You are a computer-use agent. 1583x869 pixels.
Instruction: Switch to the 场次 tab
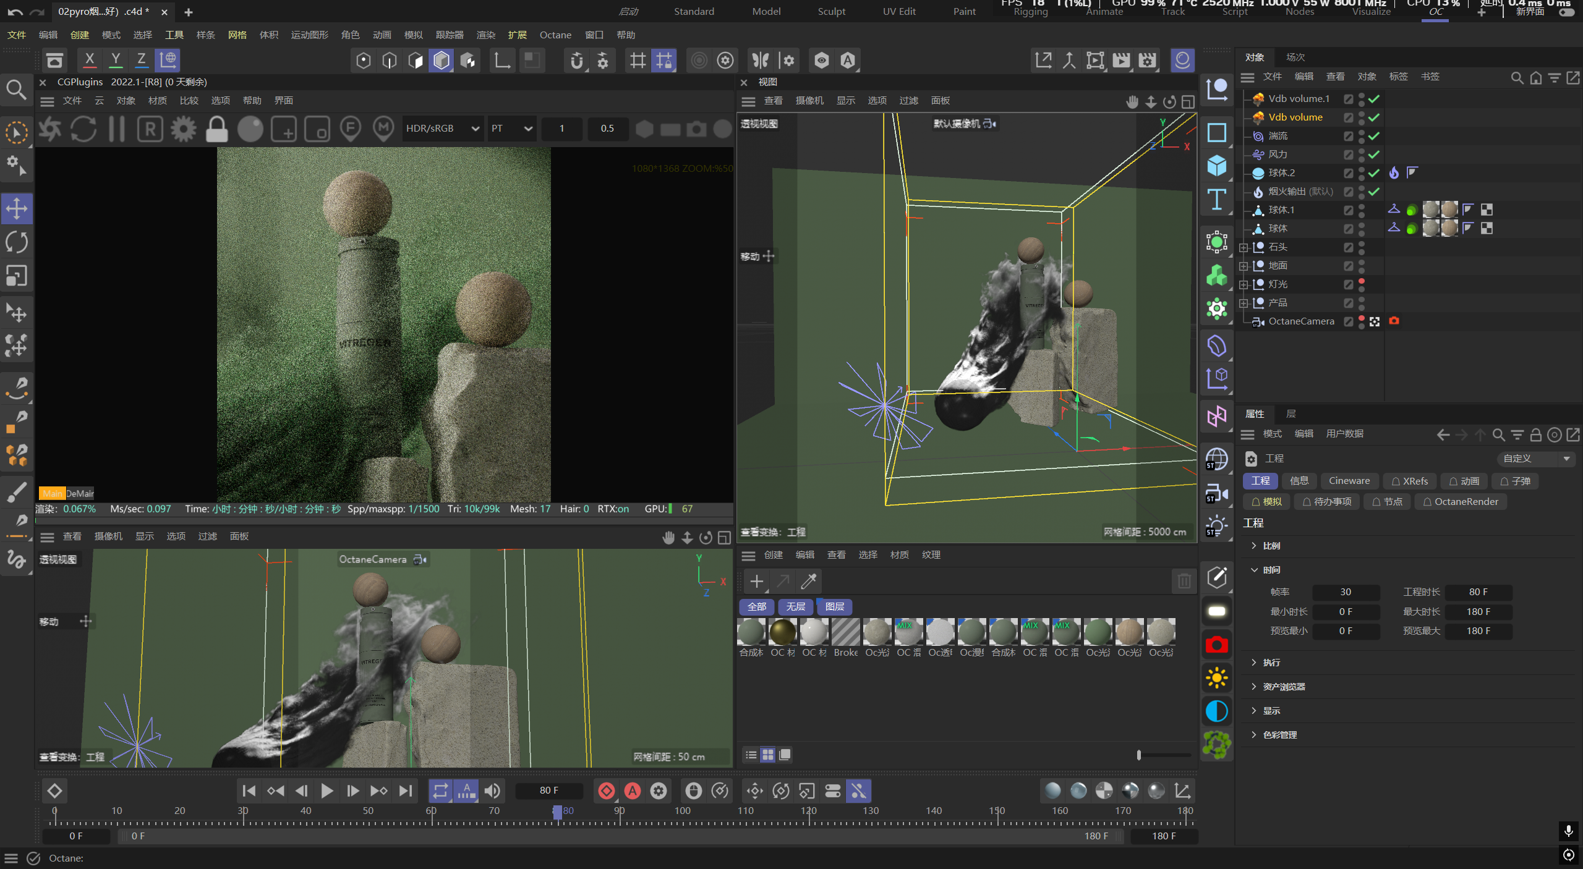[1295, 57]
